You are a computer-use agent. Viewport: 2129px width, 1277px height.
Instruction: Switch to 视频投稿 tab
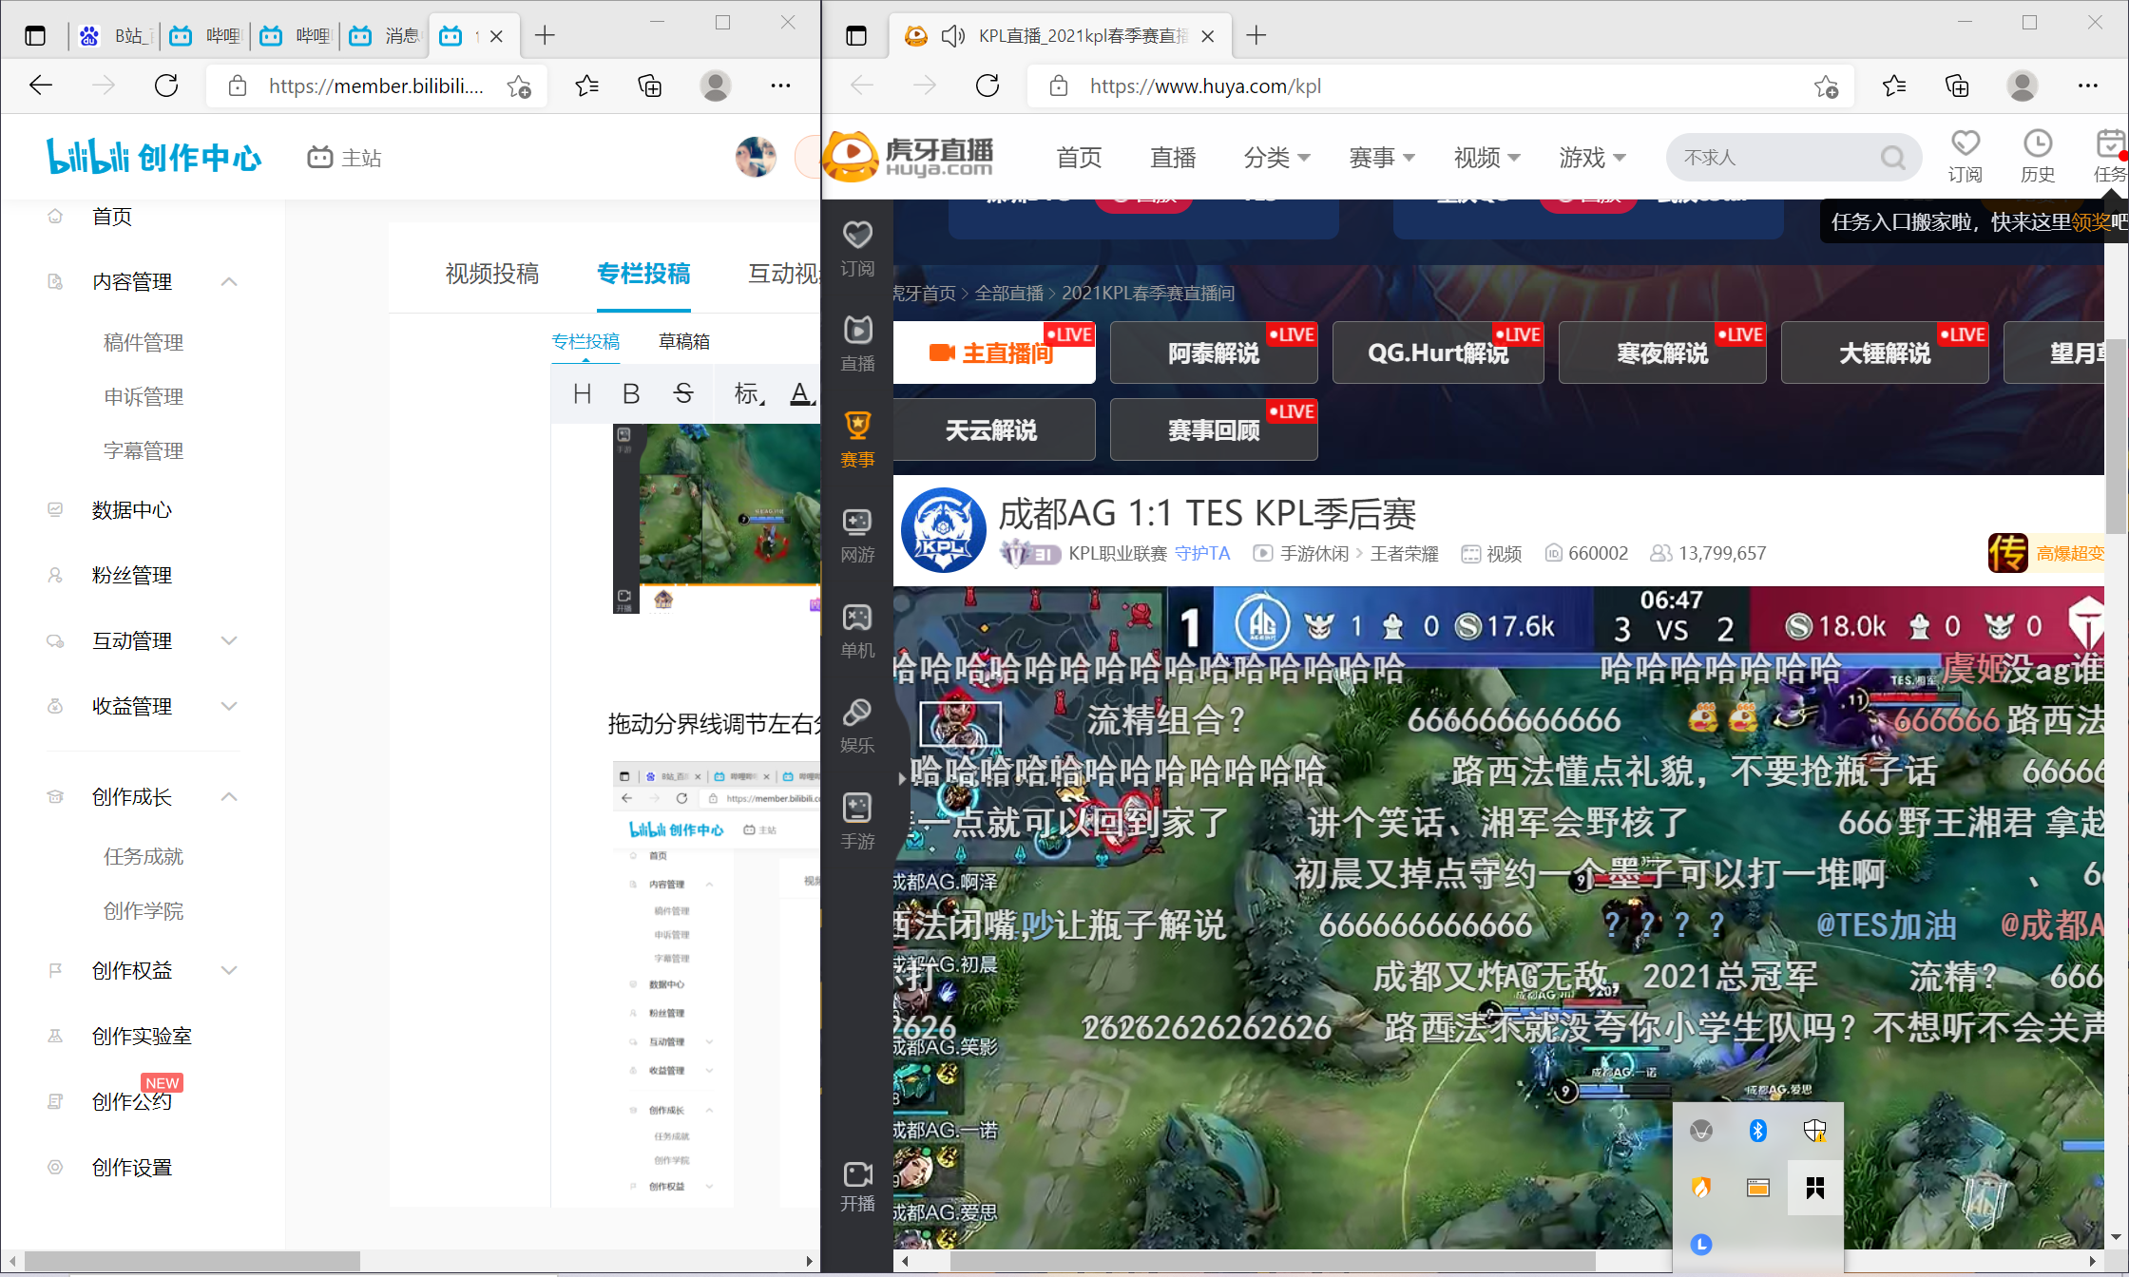[492, 274]
